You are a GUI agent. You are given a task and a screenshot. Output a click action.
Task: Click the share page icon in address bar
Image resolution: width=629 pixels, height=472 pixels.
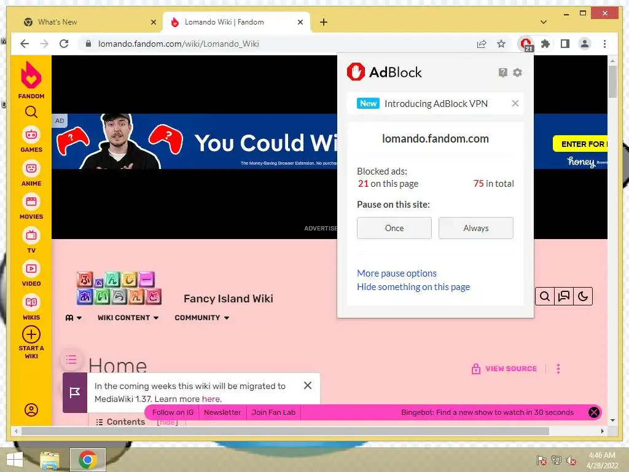coord(482,44)
